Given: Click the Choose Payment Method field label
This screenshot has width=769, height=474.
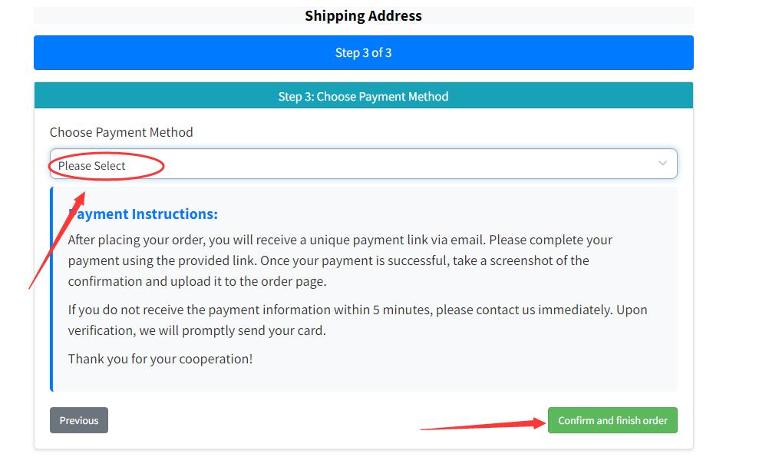Looking at the screenshot, I should click(121, 132).
